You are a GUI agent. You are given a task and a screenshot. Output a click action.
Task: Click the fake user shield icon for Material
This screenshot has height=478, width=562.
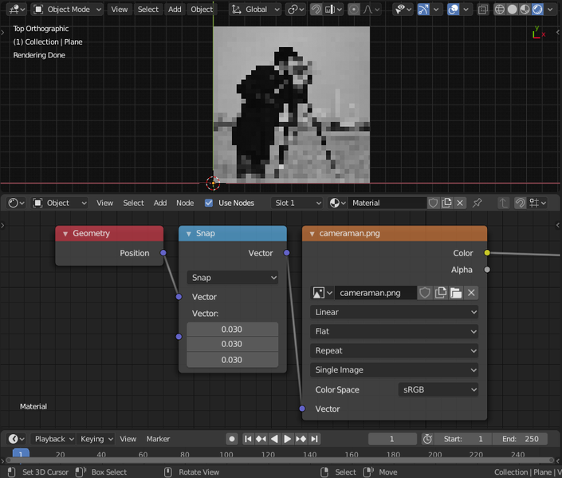(x=434, y=203)
